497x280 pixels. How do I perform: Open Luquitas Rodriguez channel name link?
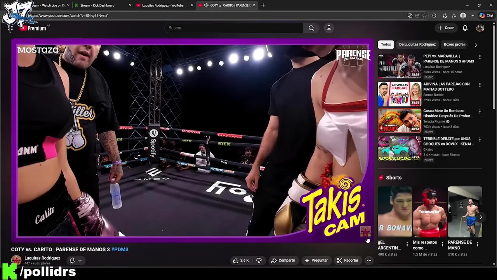click(x=42, y=258)
